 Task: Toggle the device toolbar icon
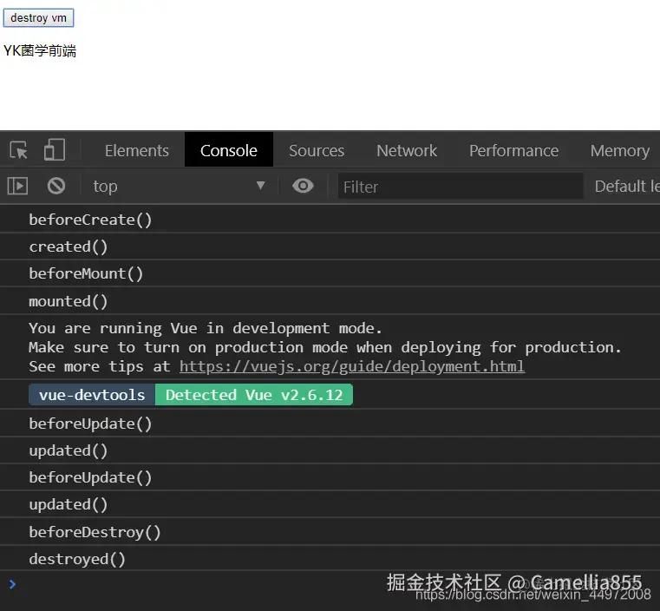click(55, 150)
